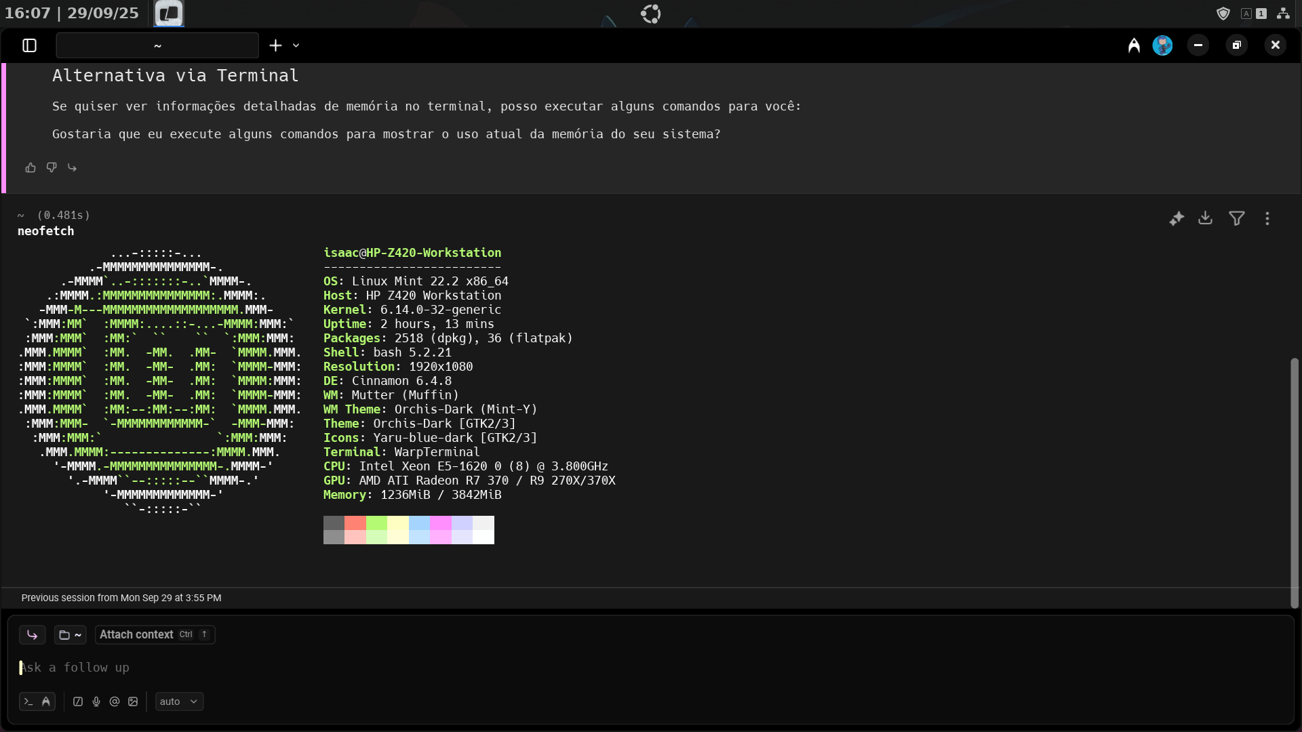Click the keyboard indicator 'A 1' tray icon

[x=1254, y=14]
